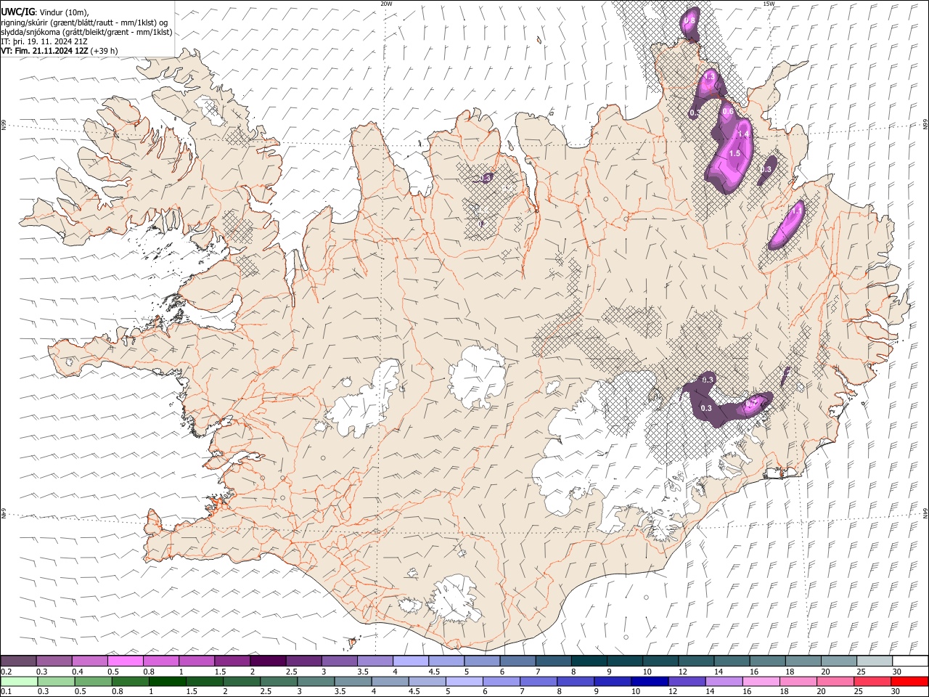929x697 pixels.
Task: Click the 1.3 snowfall value on the map
Action: (710, 76)
